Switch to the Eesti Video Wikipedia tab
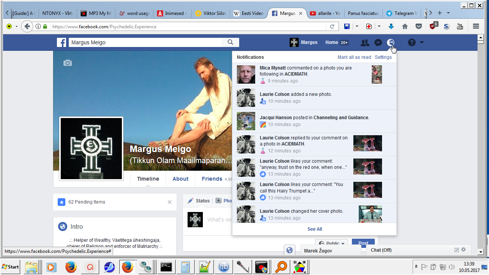Screen dimensions: 489x275 click(249, 13)
